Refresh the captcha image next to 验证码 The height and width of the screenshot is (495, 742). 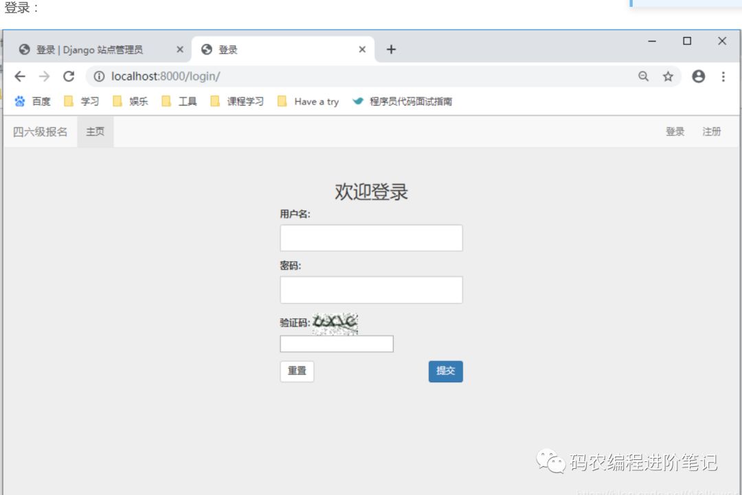click(x=335, y=324)
